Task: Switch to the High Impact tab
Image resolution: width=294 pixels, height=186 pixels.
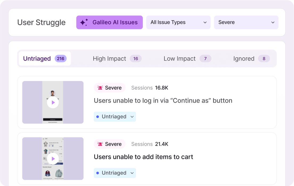Action: tap(109, 59)
